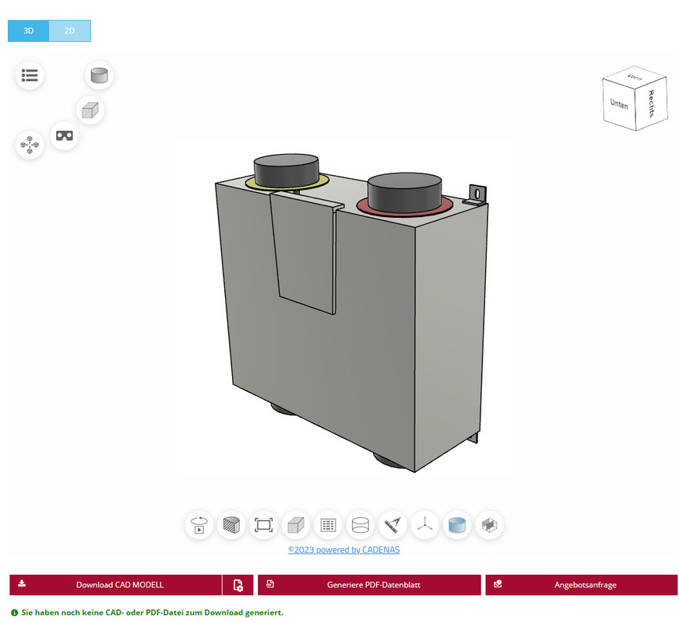Show the coordinate axes display
Screen dimensions: 679x623
tap(424, 525)
